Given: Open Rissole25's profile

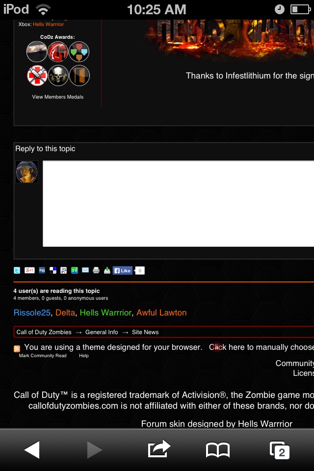Looking at the screenshot, I should click(x=32, y=313).
